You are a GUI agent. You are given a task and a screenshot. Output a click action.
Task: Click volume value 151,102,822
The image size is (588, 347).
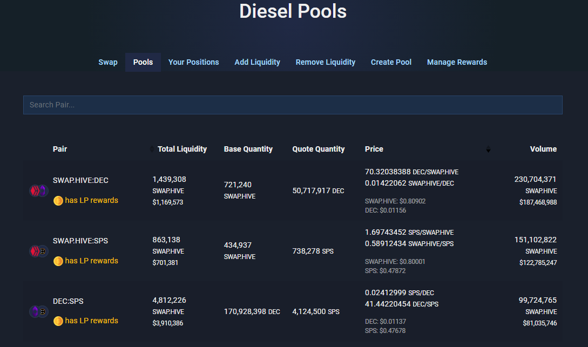pyautogui.click(x=535, y=240)
